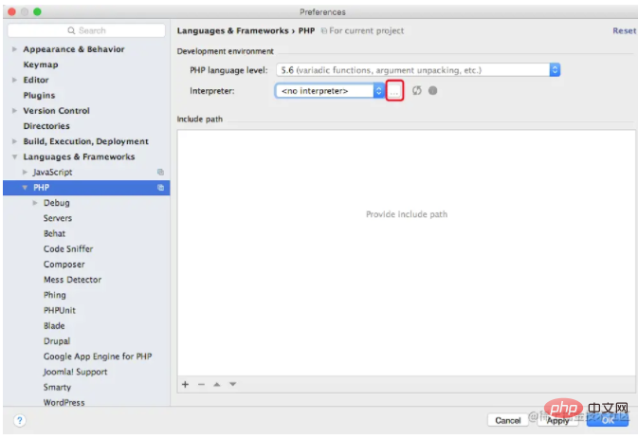Collapse Languages & Frameworks section
The height and width of the screenshot is (439, 638).
pos(14,156)
